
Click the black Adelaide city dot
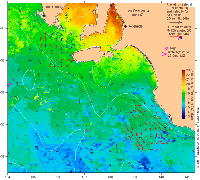coord(125,26)
